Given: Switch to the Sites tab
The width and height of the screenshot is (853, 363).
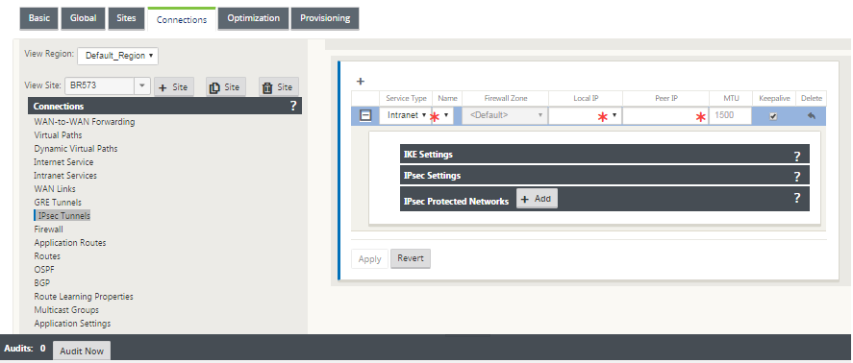Looking at the screenshot, I should coord(126,18).
